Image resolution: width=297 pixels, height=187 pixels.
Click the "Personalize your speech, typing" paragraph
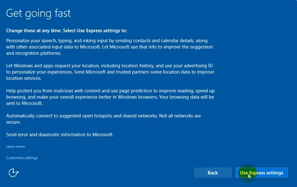click(x=109, y=47)
